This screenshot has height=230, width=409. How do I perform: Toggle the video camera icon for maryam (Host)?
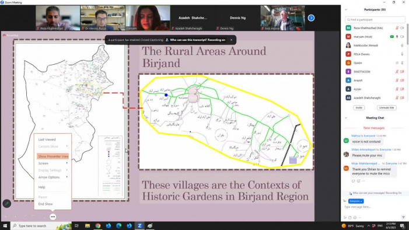coord(402,37)
